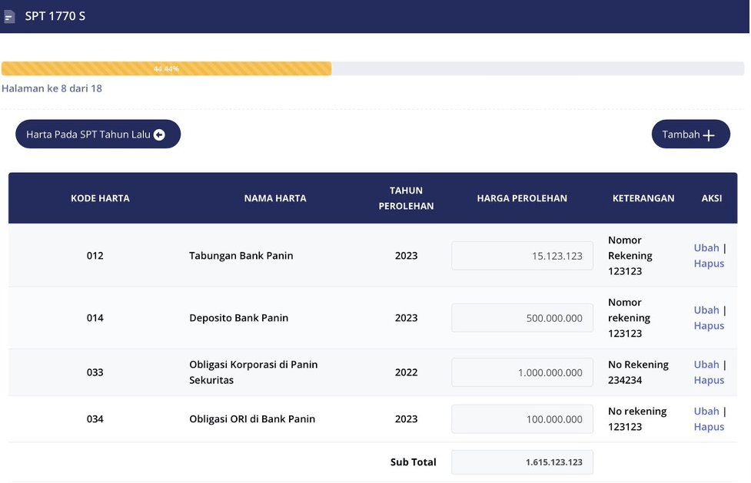This screenshot has width=751, height=483.
Task: Focus the 1.000.000.000 harga perolehan field
Action: click(x=522, y=372)
